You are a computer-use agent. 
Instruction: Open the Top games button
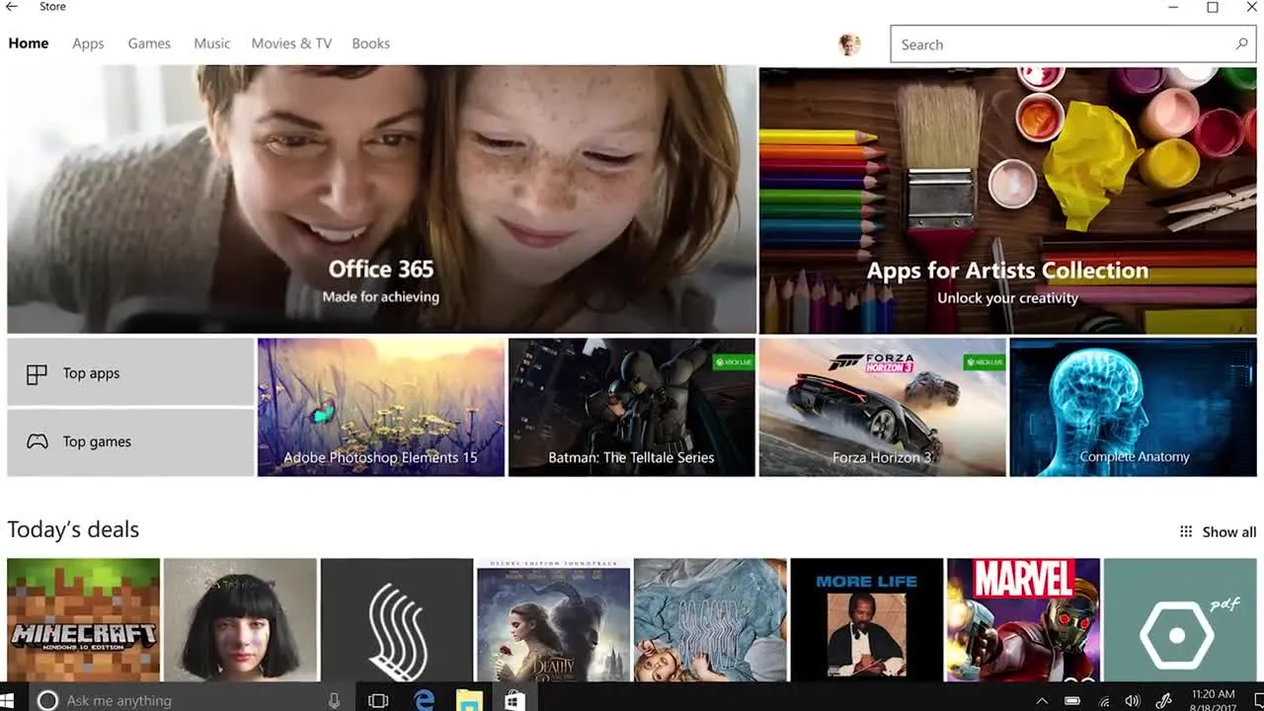tap(130, 442)
